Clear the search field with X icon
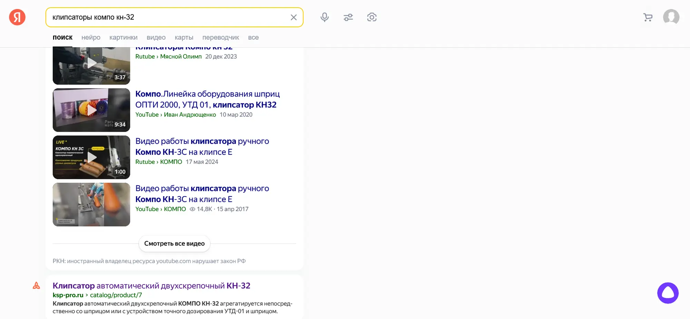This screenshot has width=690, height=319. (x=294, y=17)
